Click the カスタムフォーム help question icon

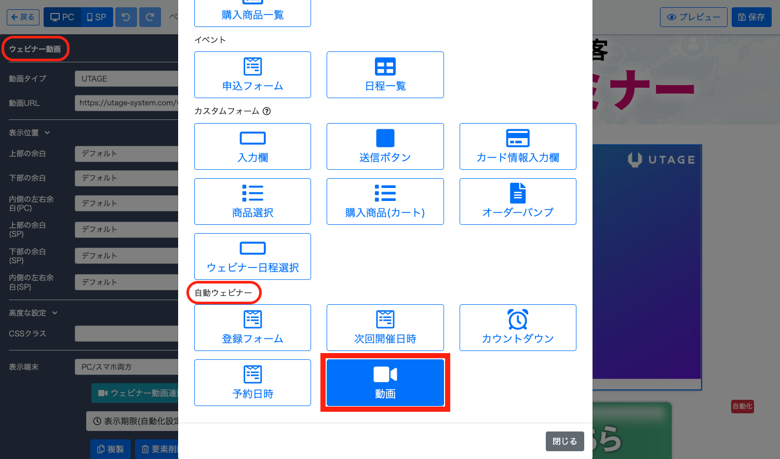[x=267, y=111]
